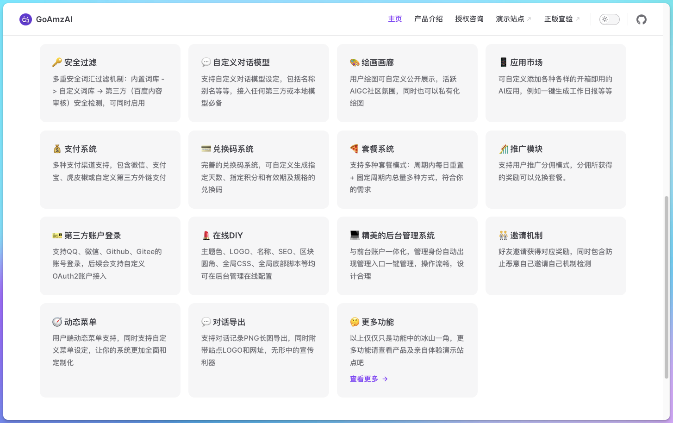Screen dimensions: 673x423
Task: Click the laptop icon beside 精美的后台管理系统
Action: [x=355, y=236]
